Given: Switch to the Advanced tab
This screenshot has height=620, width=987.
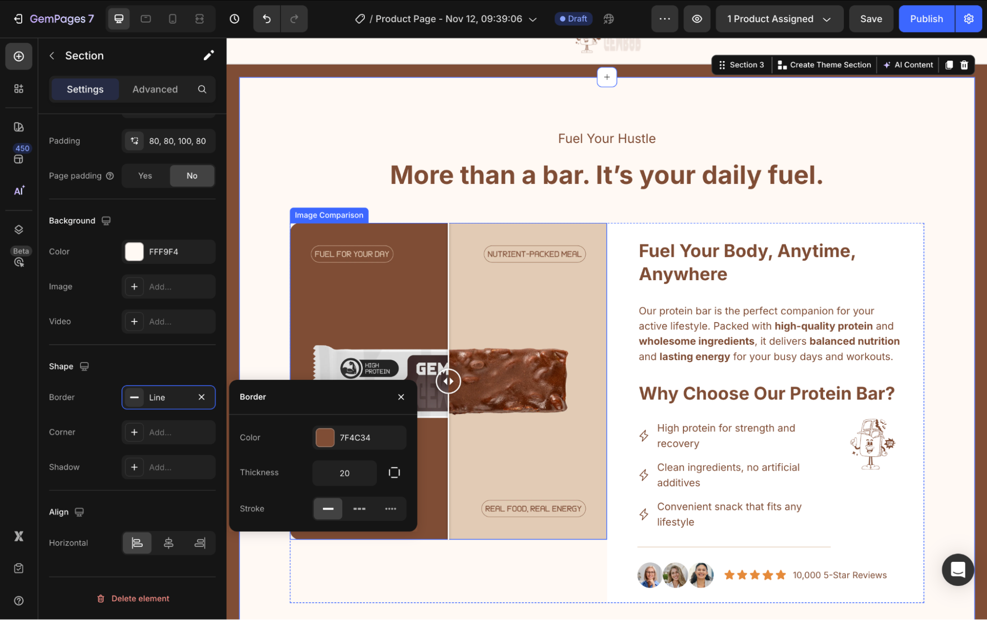Looking at the screenshot, I should click(x=155, y=89).
